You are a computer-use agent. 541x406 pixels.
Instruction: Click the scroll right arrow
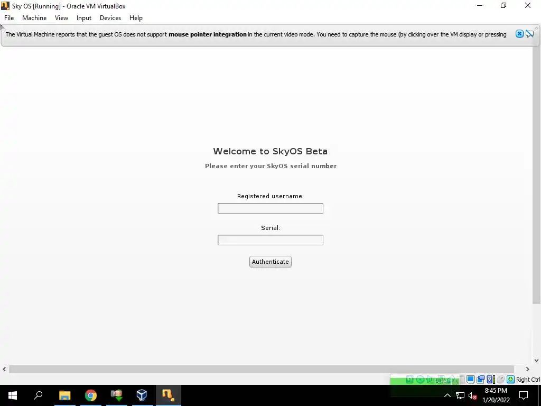[528, 369]
